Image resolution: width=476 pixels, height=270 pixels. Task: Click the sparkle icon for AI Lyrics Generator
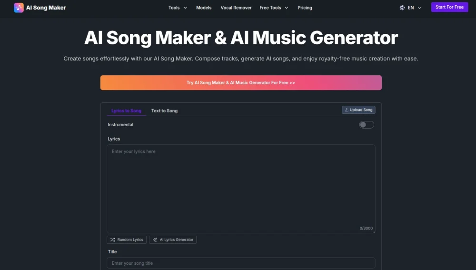click(155, 240)
